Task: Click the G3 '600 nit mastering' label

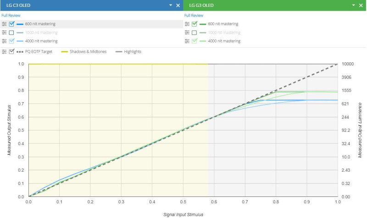Action: pos(223,24)
